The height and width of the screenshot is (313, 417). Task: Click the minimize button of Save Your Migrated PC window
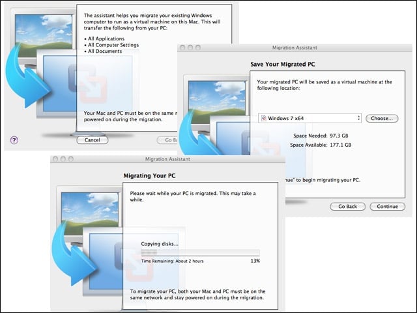(x=190, y=48)
